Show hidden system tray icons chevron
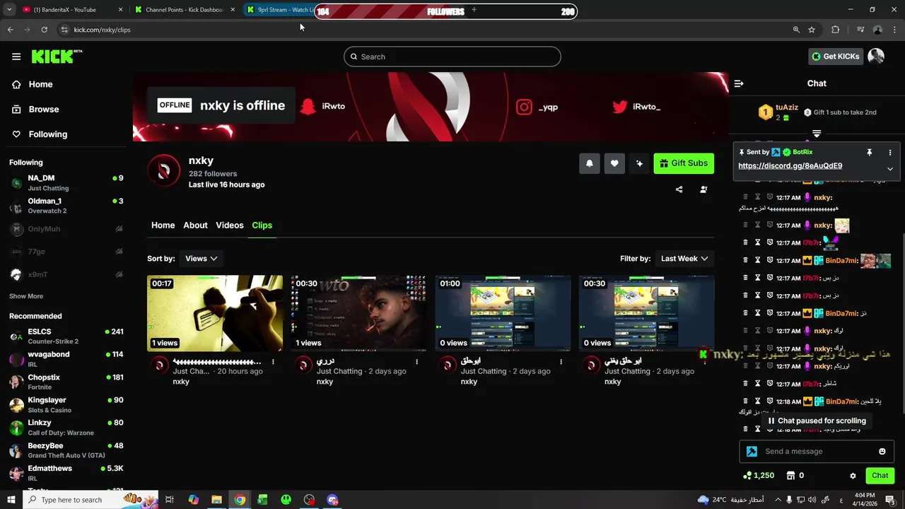The image size is (905, 509). coord(778,500)
